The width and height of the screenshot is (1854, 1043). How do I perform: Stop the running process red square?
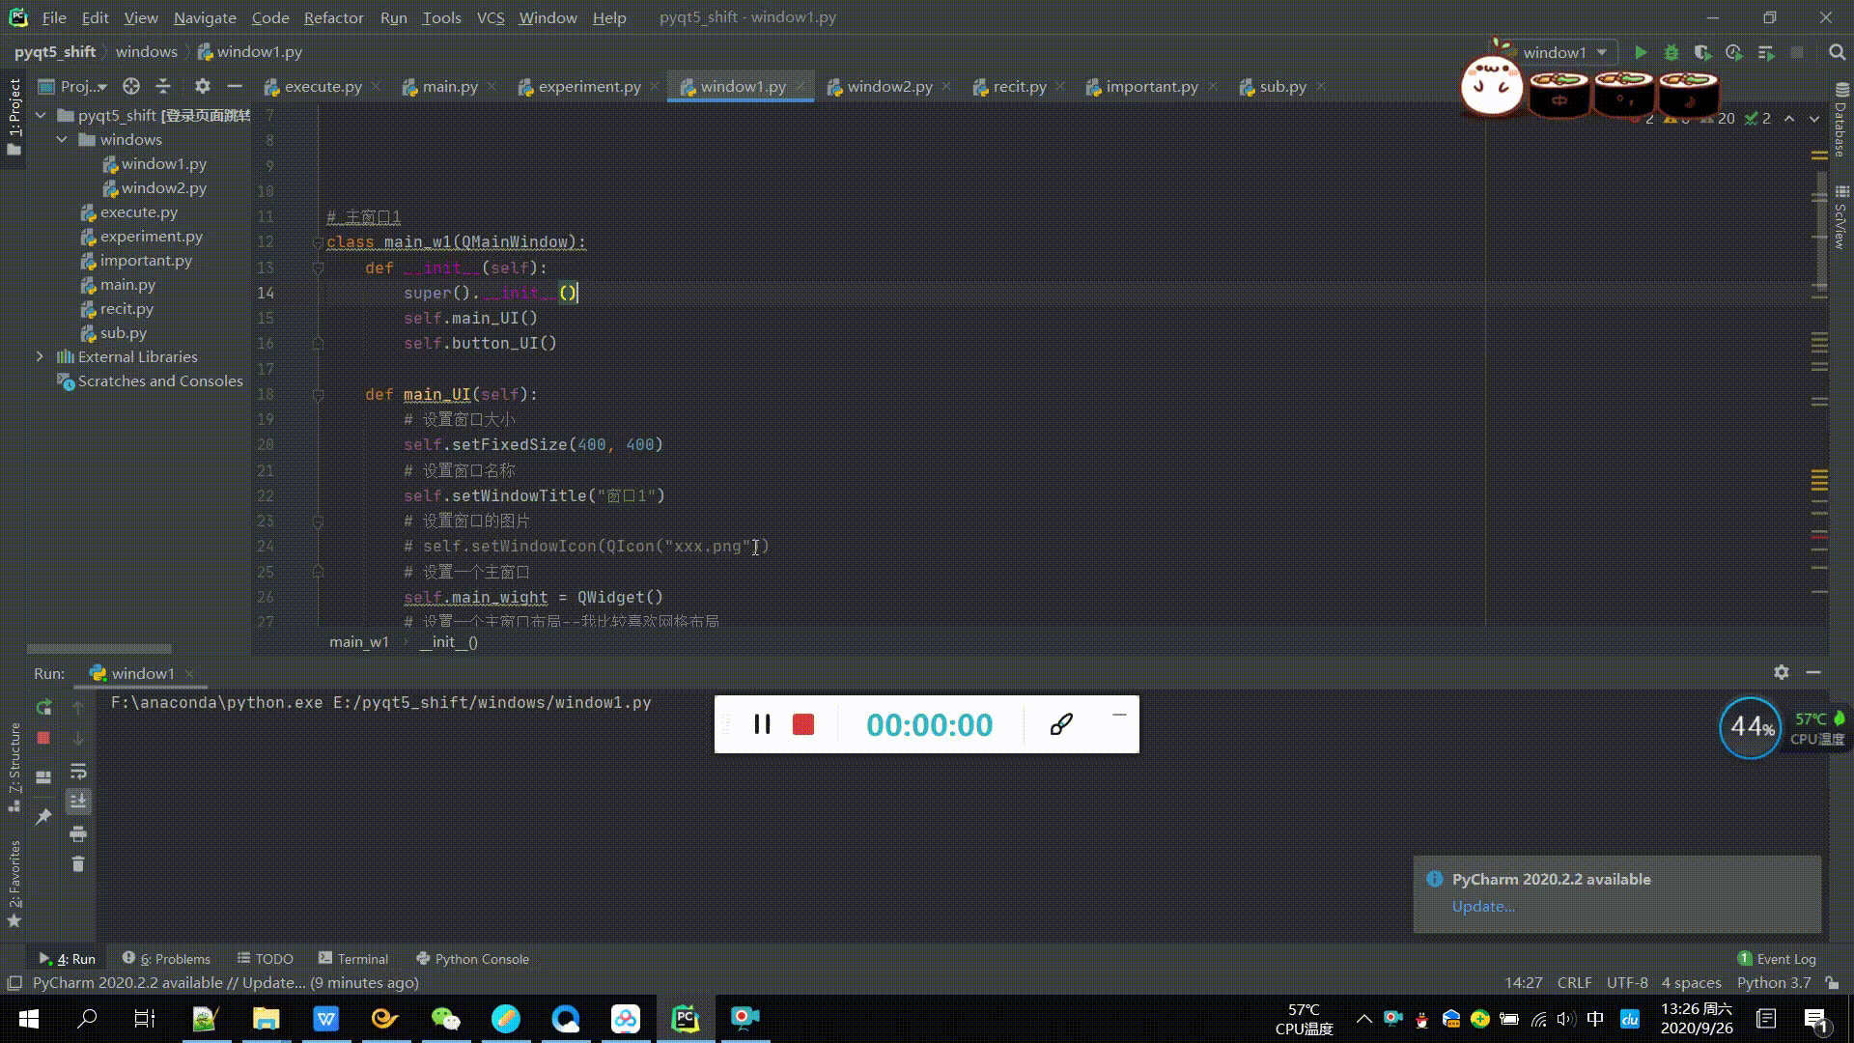tap(43, 738)
